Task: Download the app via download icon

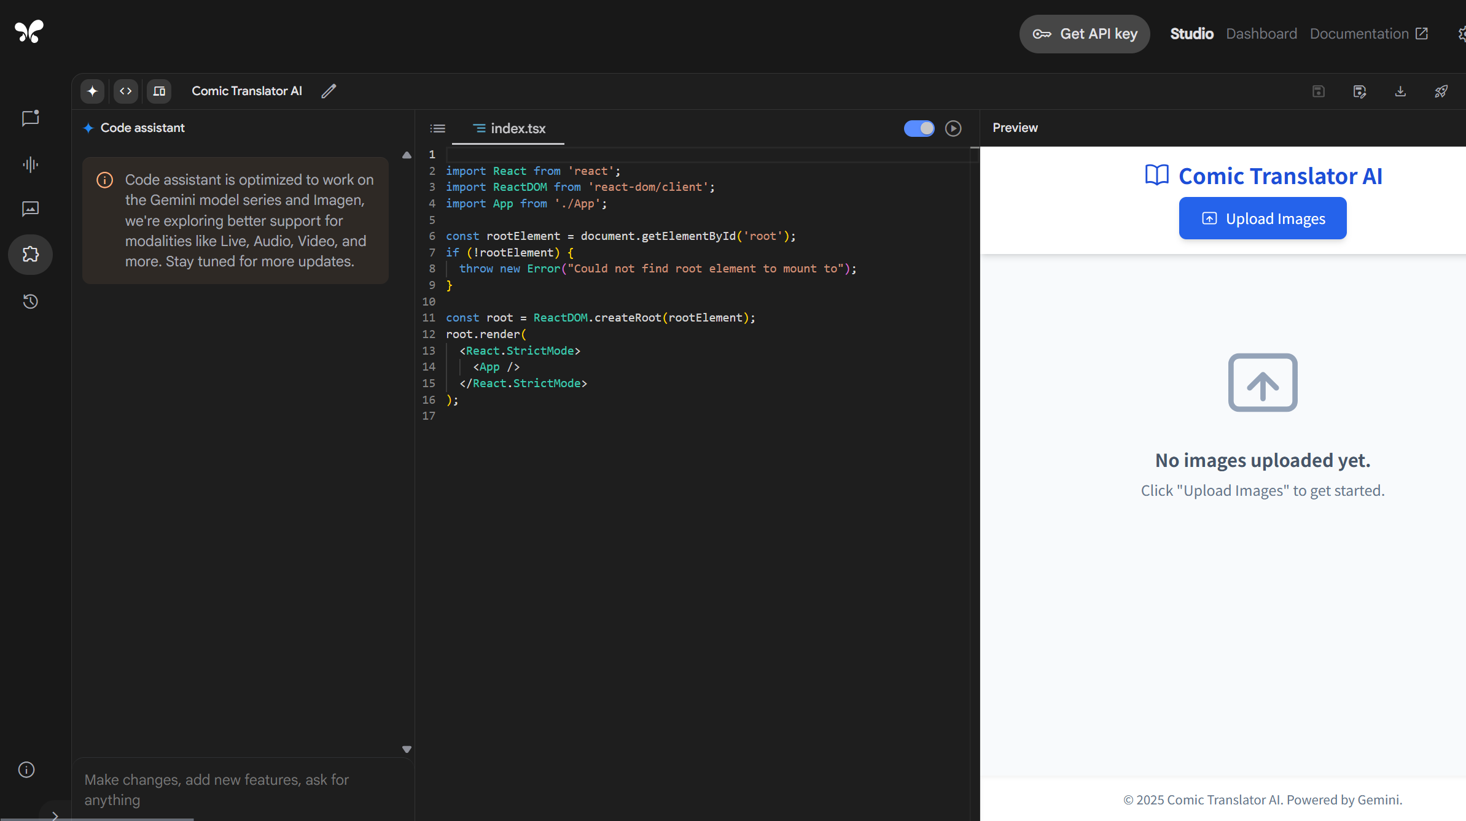Action: point(1400,91)
